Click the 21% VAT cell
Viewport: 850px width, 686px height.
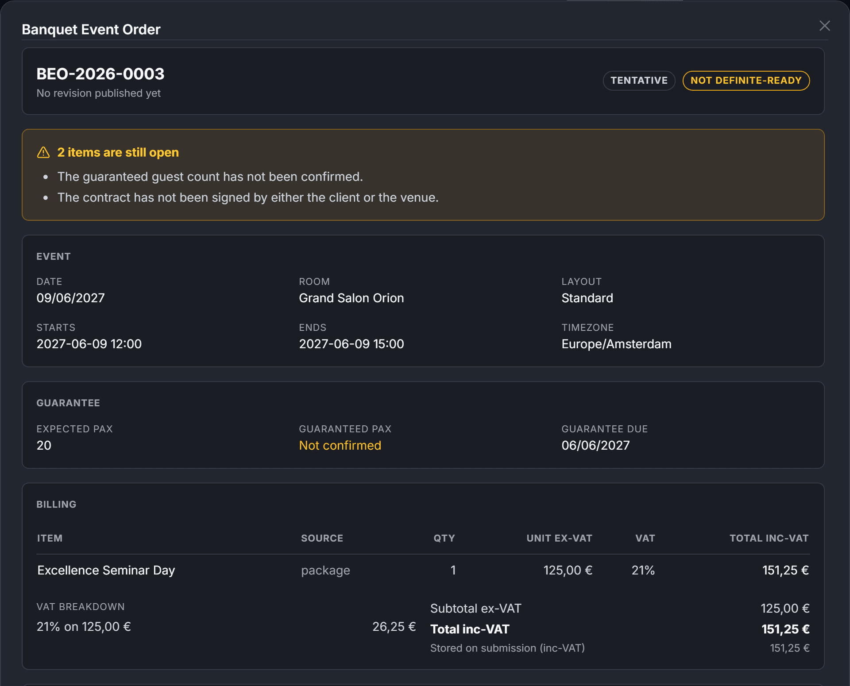coord(643,570)
